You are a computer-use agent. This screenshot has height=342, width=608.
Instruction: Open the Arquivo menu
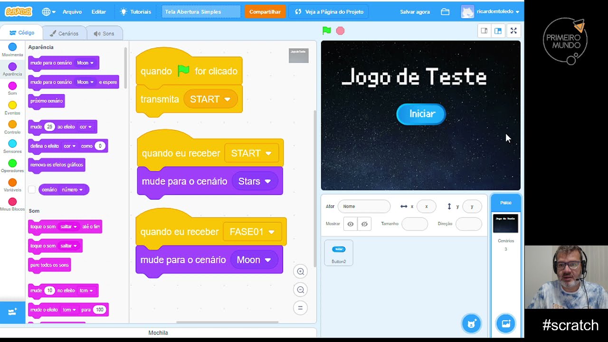coord(72,12)
